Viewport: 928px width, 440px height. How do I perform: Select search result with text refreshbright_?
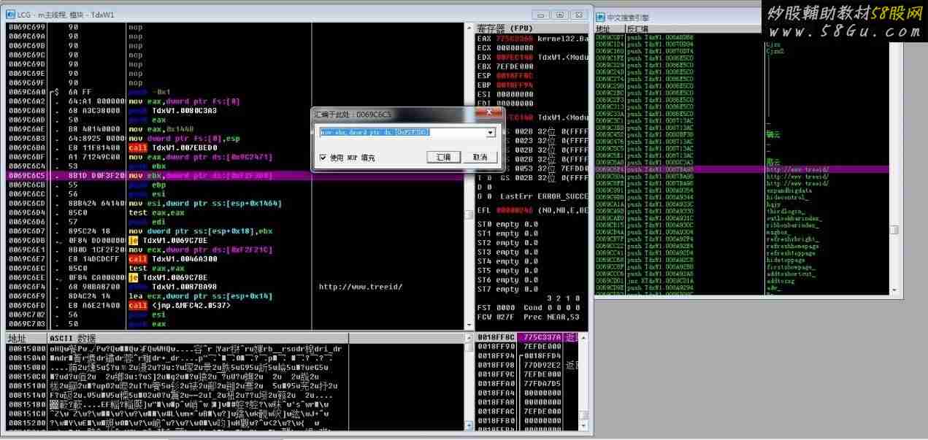[742, 239]
